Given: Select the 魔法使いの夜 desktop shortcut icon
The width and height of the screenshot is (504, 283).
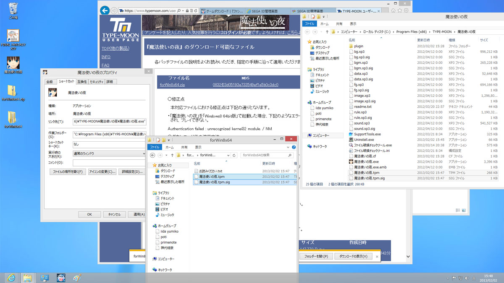Looking at the screenshot, I should point(13,66).
